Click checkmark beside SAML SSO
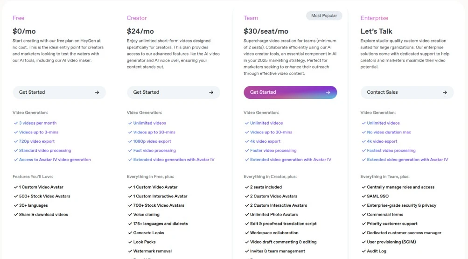The height and width of the screenshot is (259, 468). click(364, 196)
